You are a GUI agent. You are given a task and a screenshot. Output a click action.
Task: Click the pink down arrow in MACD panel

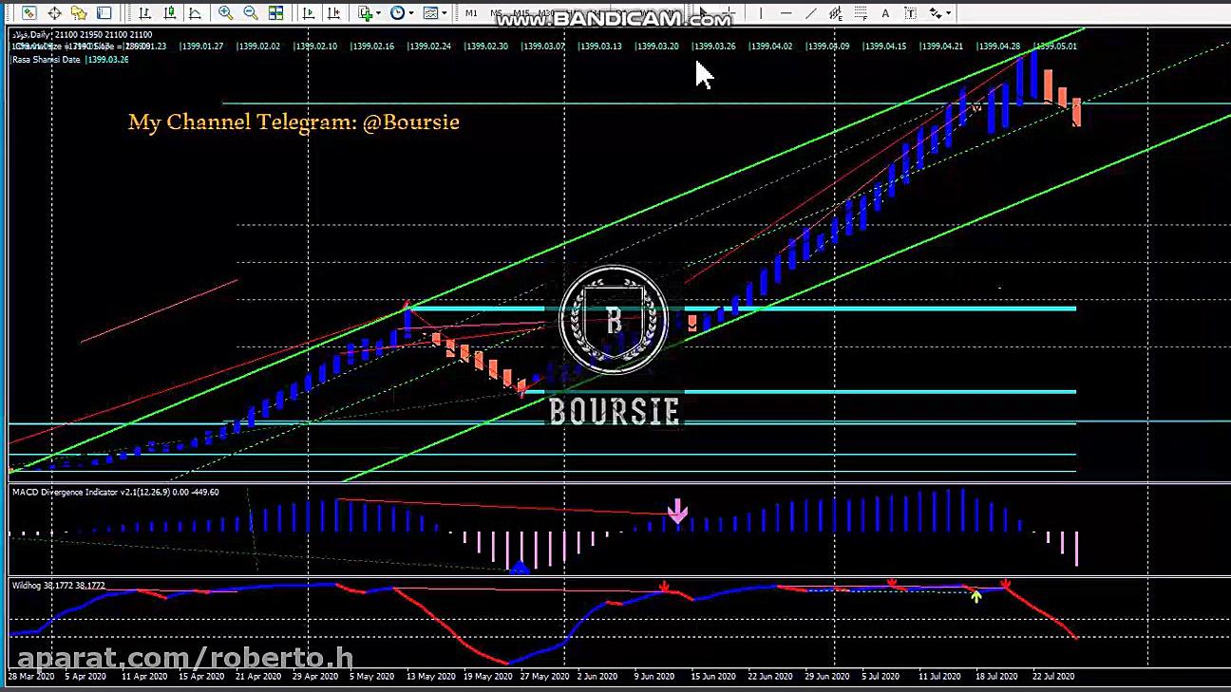pyautogui.click(x=677, y=513)
